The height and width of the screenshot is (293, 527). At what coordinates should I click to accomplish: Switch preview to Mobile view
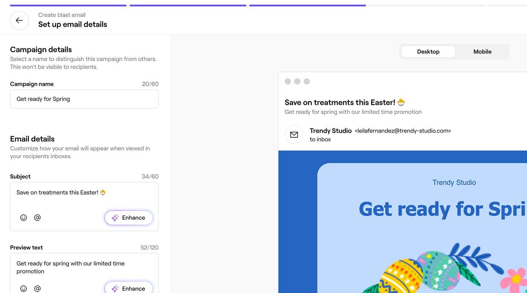click(x=482, y=52)
